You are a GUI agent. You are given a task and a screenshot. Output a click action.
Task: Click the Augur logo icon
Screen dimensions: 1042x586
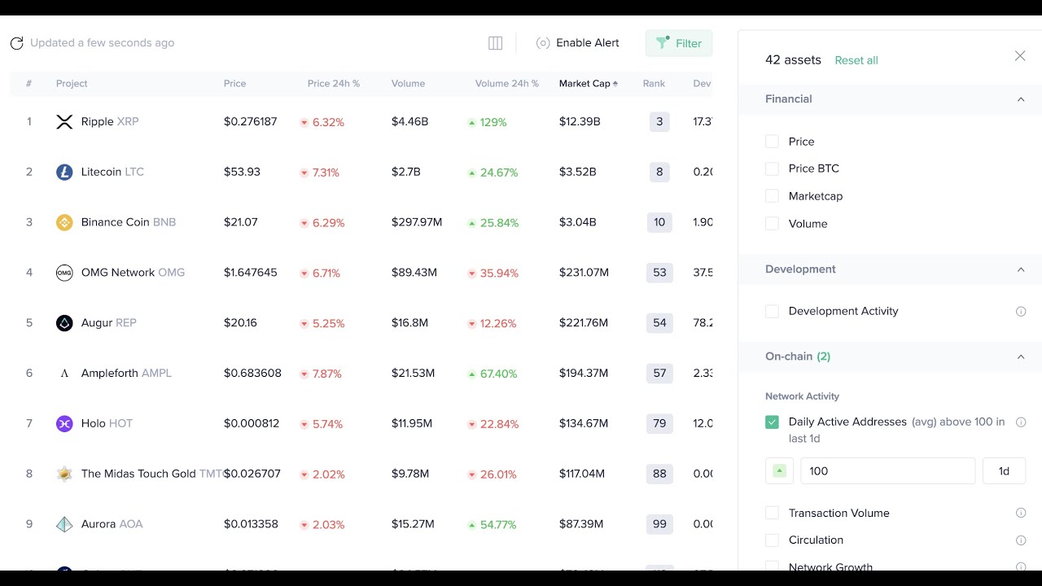click(64, 323)
